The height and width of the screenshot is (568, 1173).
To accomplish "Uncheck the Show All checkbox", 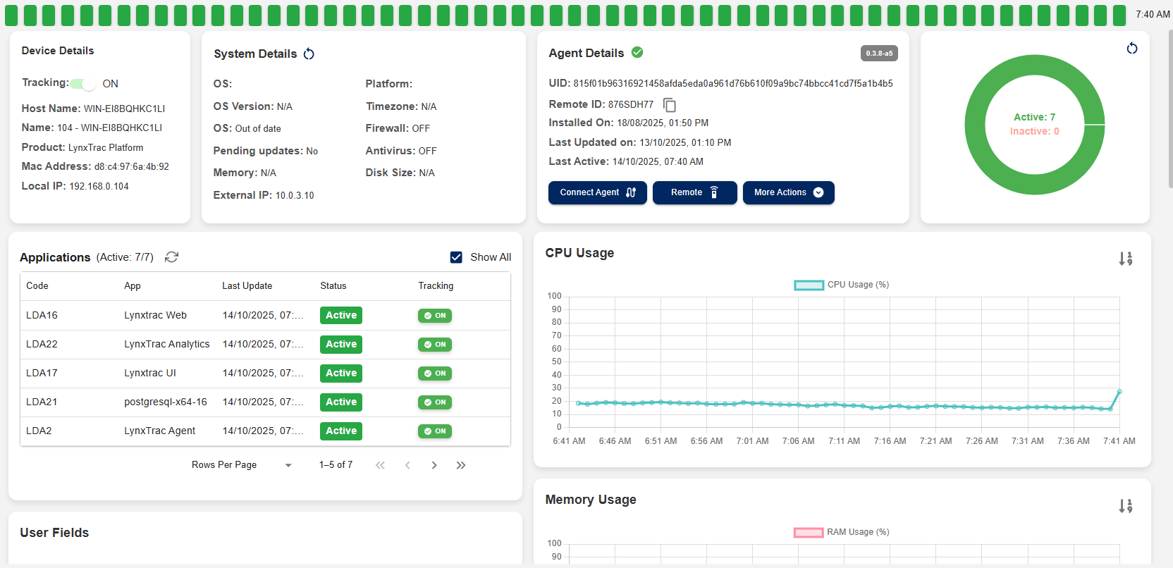I will coord(456,257).
